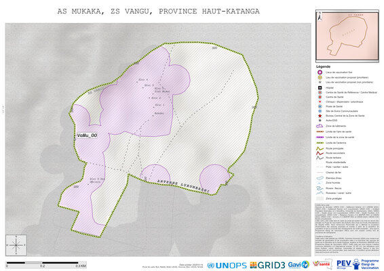Click the yellow priority proposed vaccination site icon

click(x=320, y=77)
